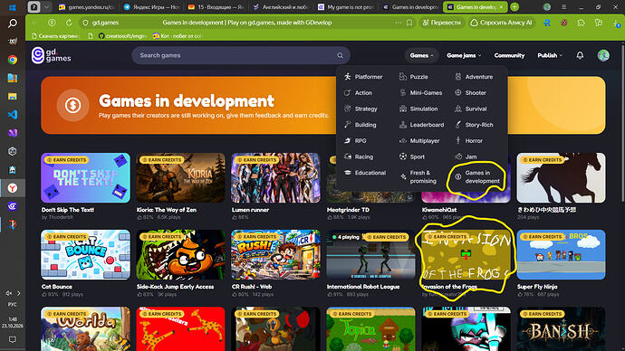Click KiwamehiQat game title
The image size is (625, 351).
point(438,210)
